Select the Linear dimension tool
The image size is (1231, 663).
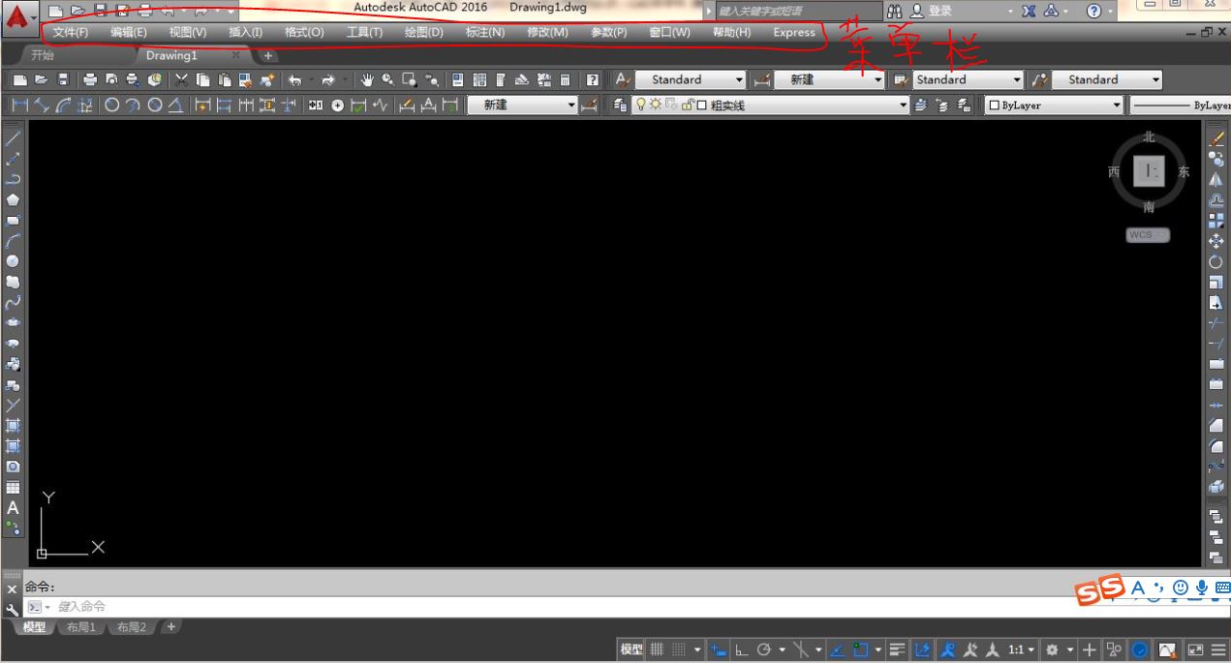[19, 105]
